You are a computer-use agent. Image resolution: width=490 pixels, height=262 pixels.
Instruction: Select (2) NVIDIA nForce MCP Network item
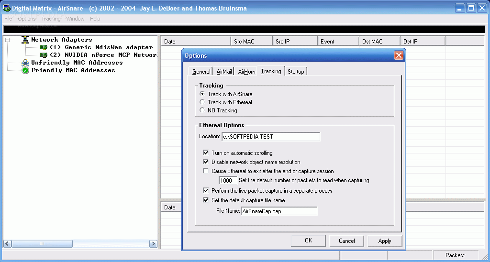click(x=103, y=55)
